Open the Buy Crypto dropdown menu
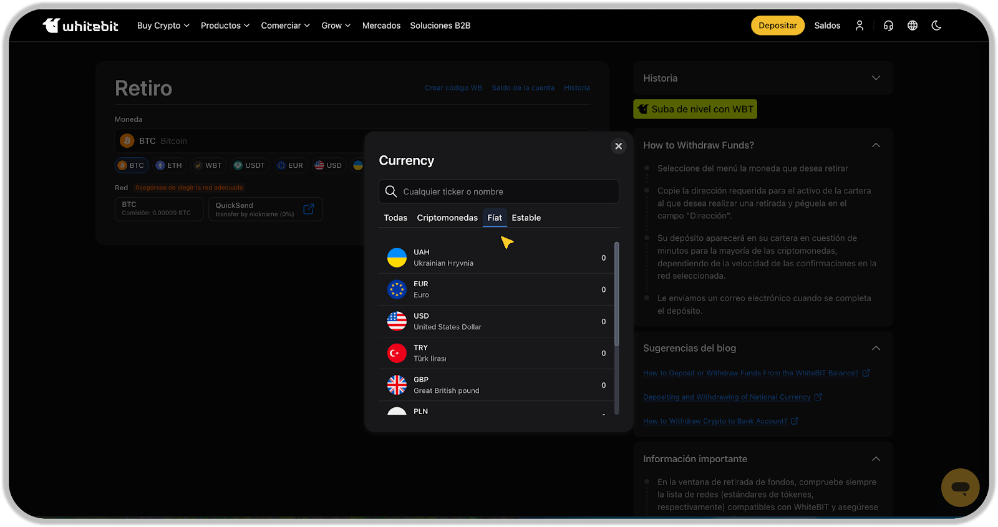The height and width of the screenshot is (527, 998). pyautogui.click(x=163, y=26)
